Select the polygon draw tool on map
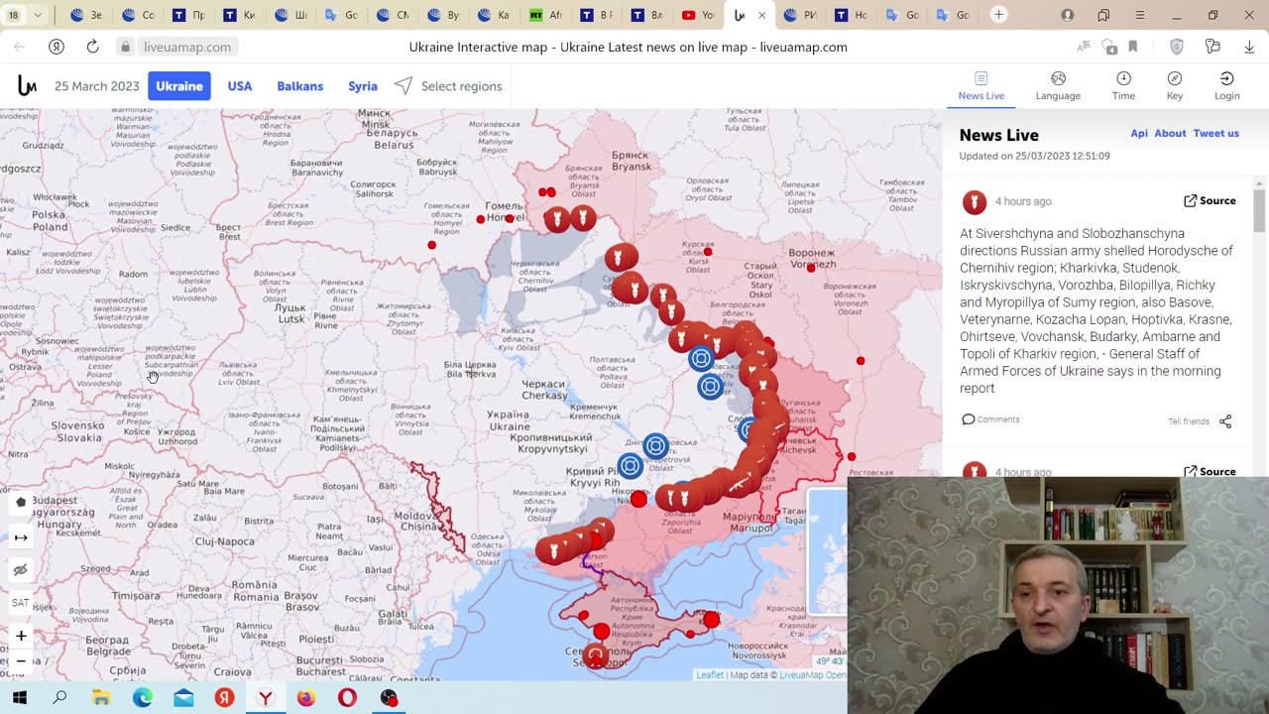Screen dimensions: 1269x714 21,502
